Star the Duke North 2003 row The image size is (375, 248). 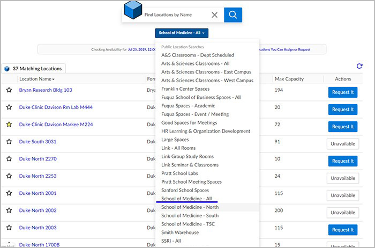coord(9,228)
